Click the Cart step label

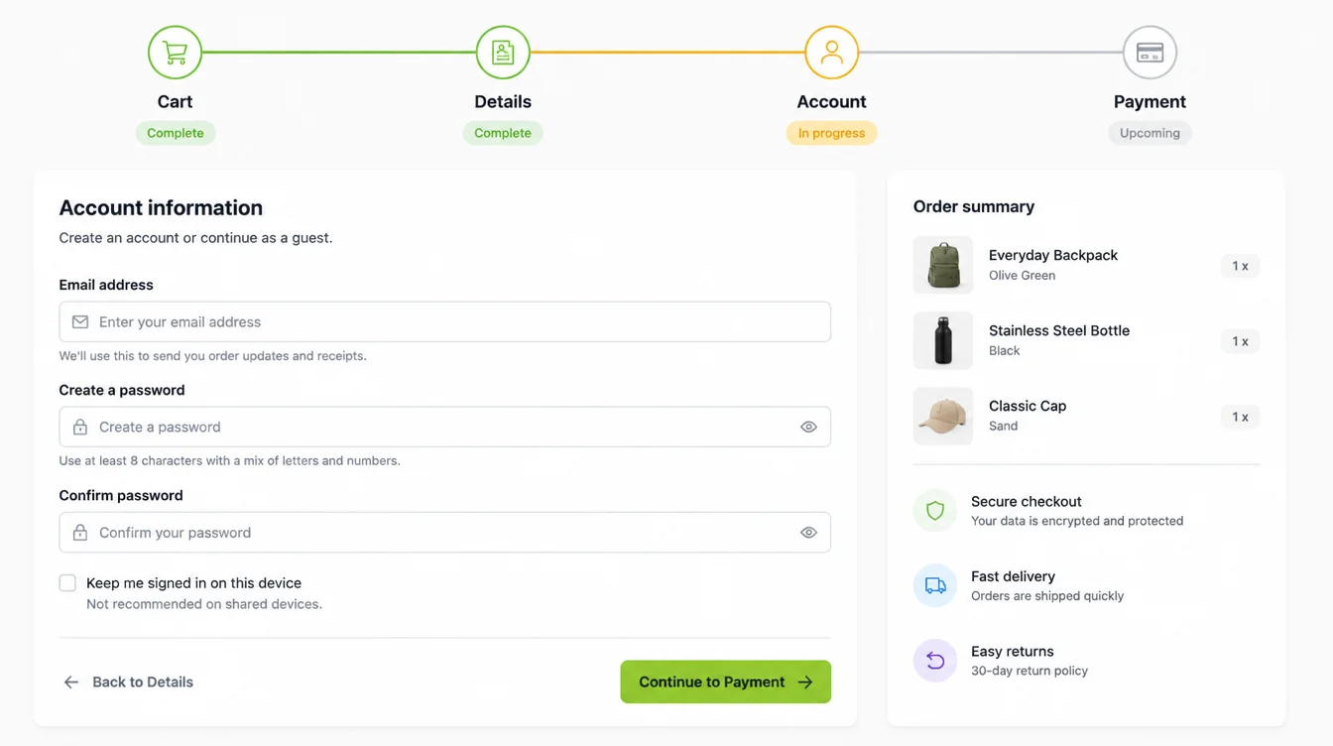click(x=176, y=102)
